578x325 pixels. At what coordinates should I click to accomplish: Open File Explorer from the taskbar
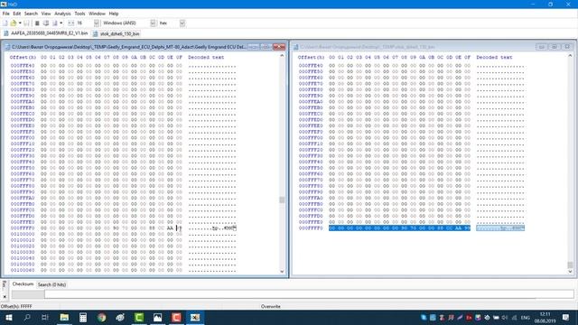click(x=64, y=317)
